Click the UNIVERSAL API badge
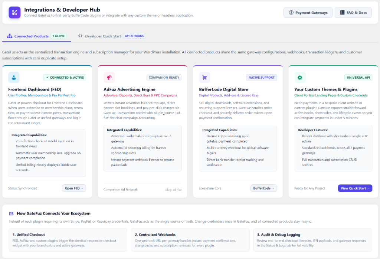The image size is (380, 259). (358, 78)
